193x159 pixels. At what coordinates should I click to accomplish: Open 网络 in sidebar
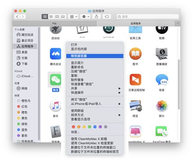[x=25, y=88]
